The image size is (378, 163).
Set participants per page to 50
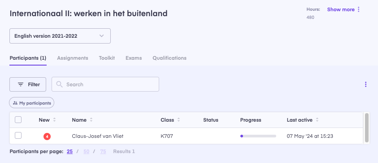[86, 152]
